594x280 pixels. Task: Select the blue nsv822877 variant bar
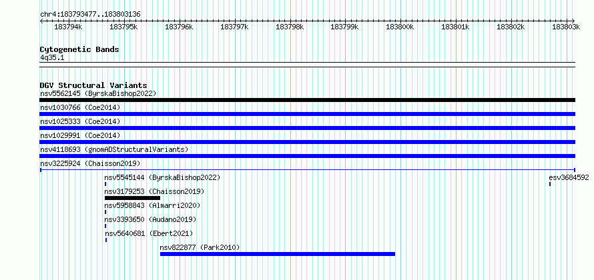coord(278,254)
